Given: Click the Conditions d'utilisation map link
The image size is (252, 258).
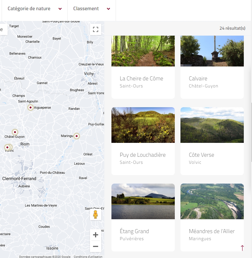Looking at the screenshot, I should (88, 257).
